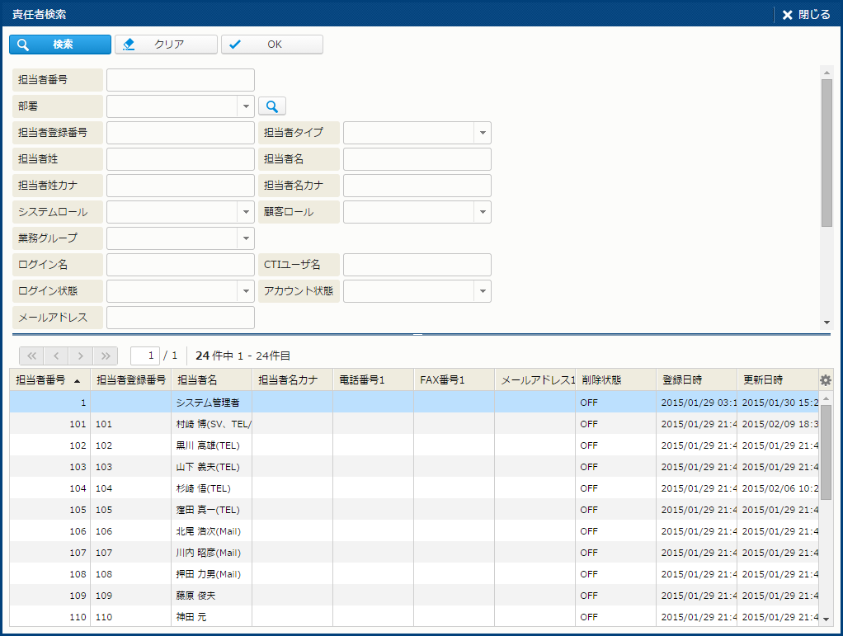
Task: Go to the first page of results
Action: click(x=31, y=356)
